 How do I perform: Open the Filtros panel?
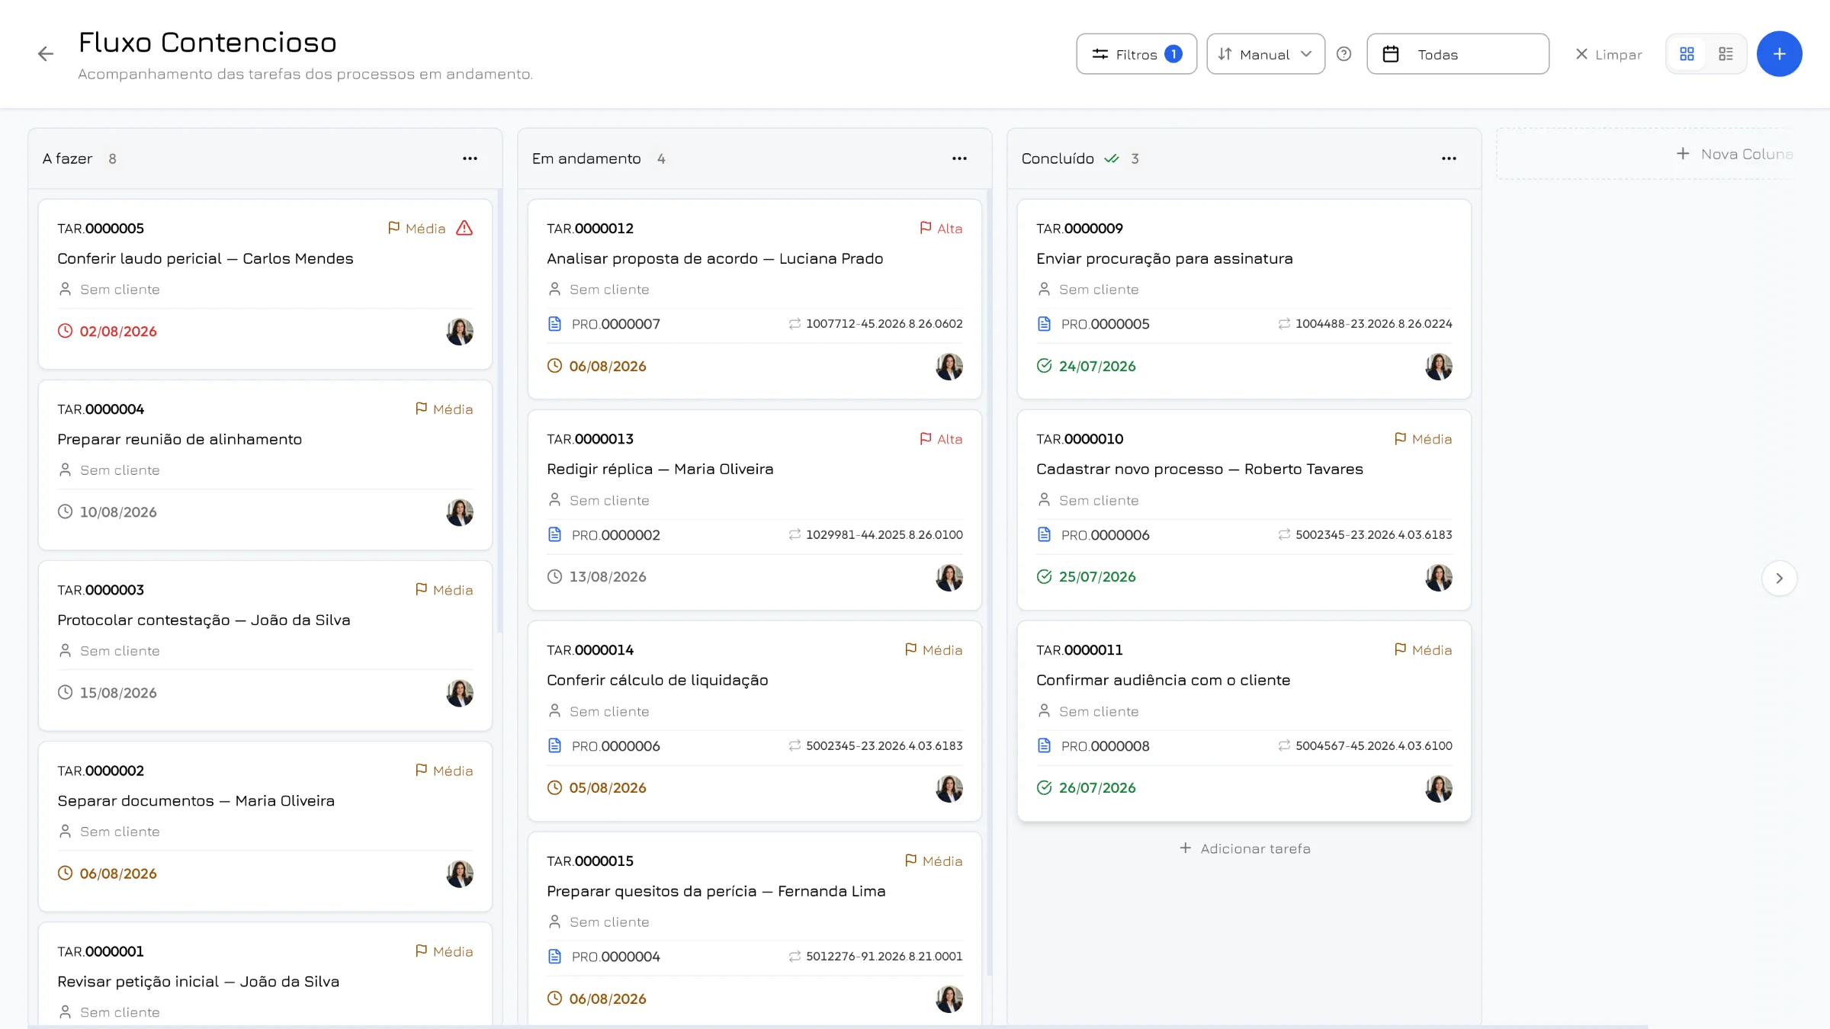click(1136, 54)
